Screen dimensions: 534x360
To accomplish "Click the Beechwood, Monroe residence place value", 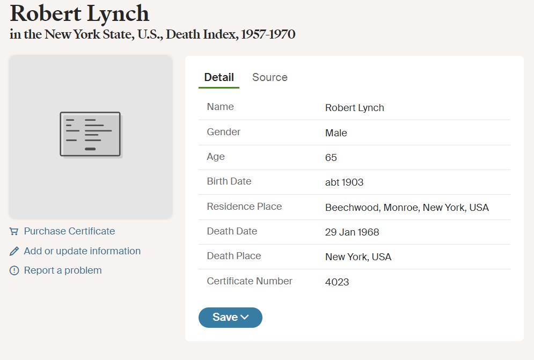I will tap(406, 208).
